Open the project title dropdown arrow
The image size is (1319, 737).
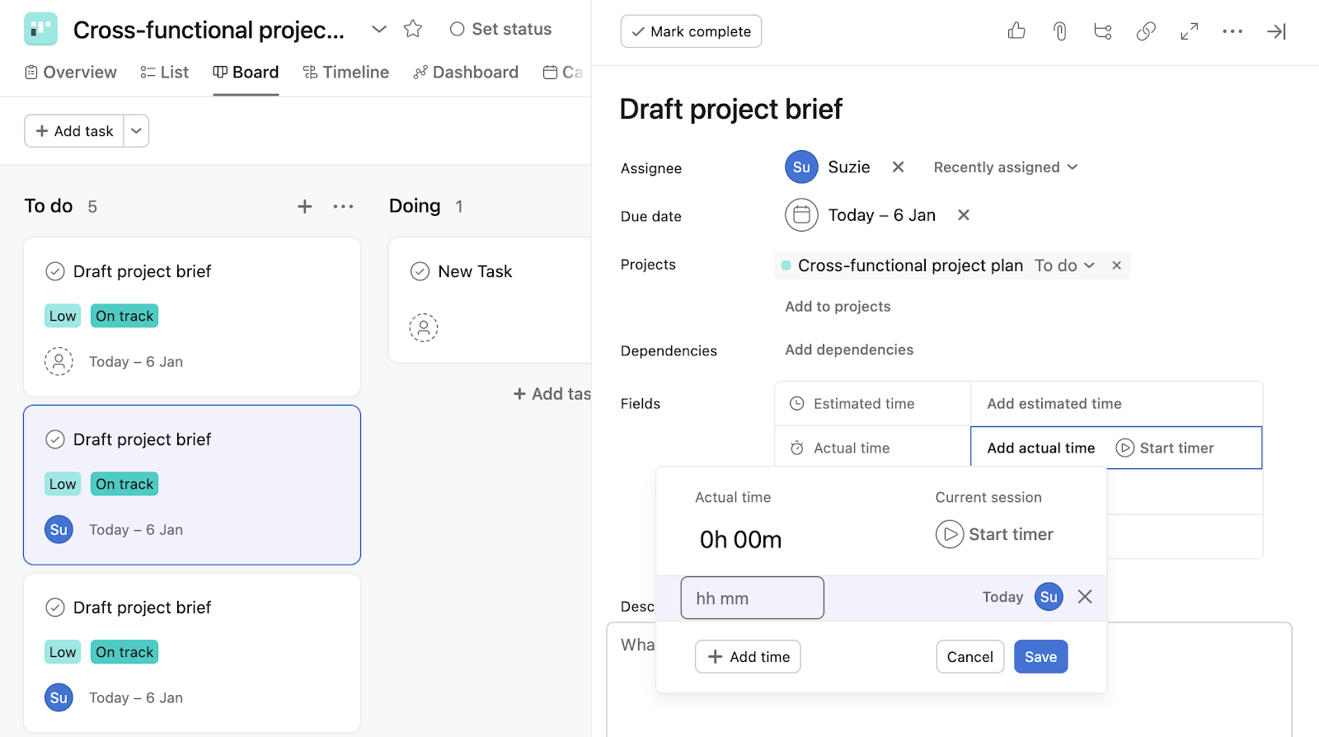click(379, 29)
